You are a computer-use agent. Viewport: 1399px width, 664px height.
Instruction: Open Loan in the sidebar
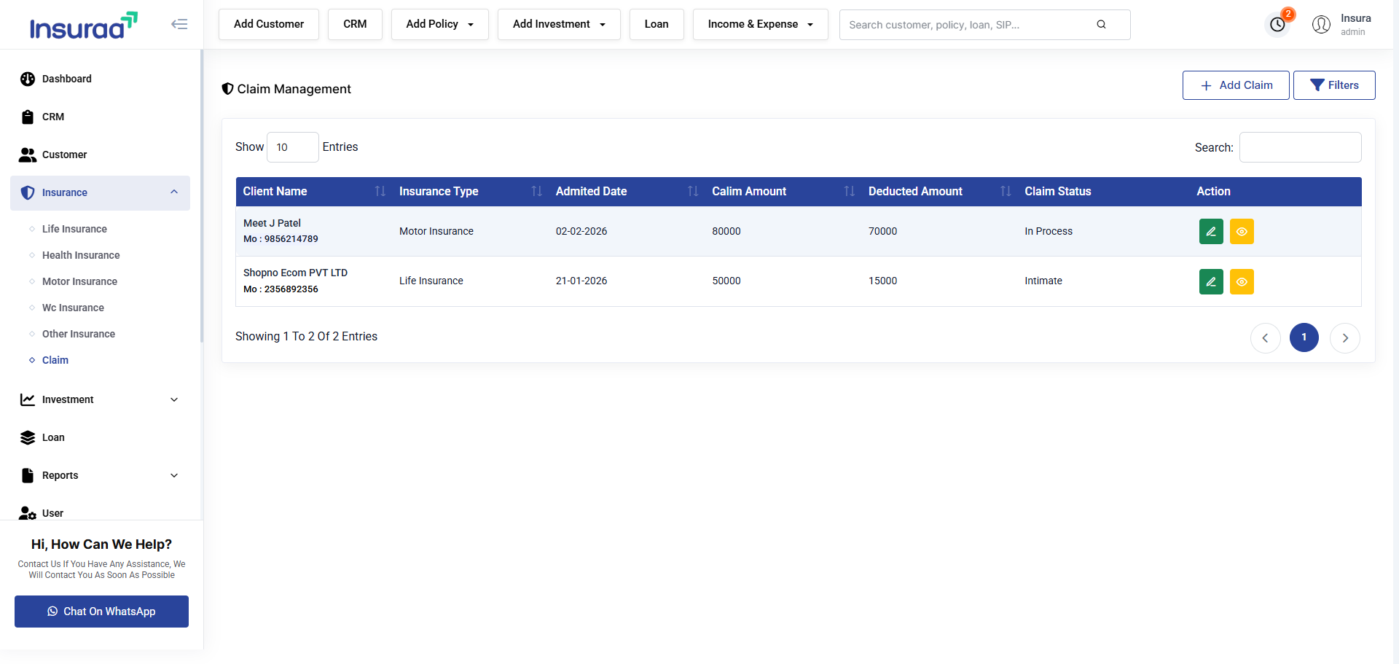point(101,437)
